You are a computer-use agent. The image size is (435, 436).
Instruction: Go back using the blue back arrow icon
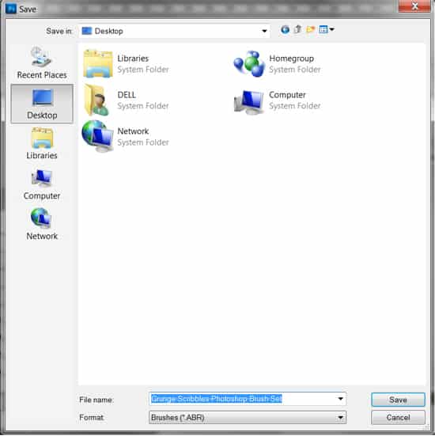285,29
